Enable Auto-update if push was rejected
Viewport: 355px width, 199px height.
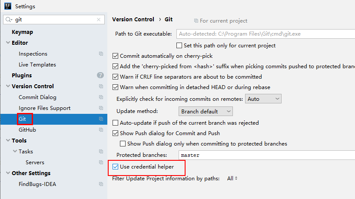pyautogui.click(x=115, y=123)
